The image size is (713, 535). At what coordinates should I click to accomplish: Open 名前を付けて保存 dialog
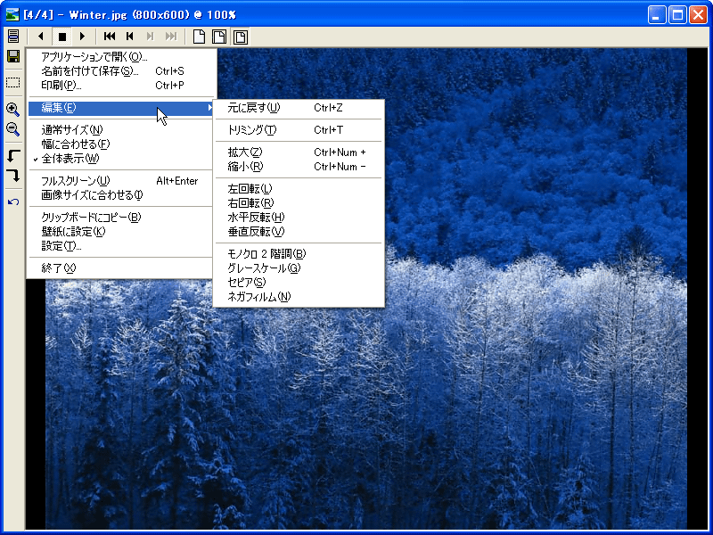click(x=90, y=71)
